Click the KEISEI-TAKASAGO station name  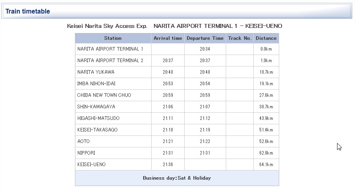point(97,130)
